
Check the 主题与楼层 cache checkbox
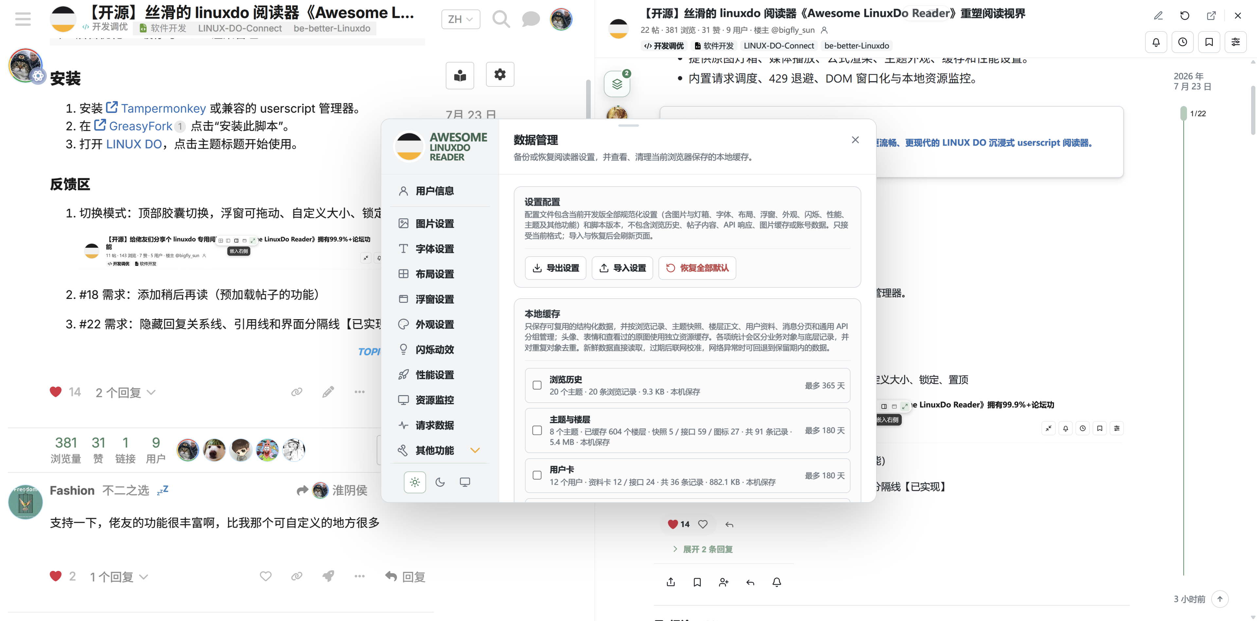pos(537,430)
